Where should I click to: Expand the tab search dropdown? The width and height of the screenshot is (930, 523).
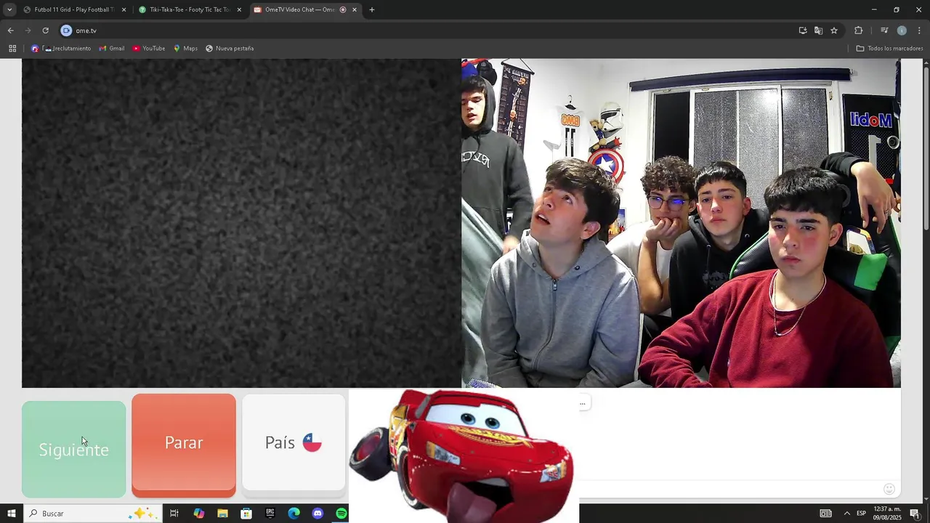click(x=9, y=9)
